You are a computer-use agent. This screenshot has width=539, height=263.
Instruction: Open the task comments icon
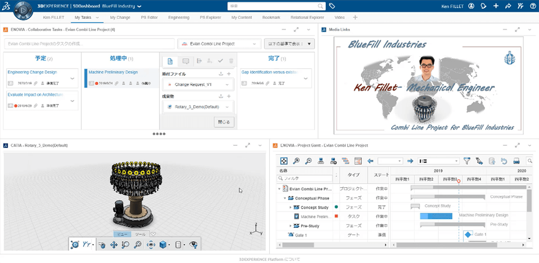[x=186, y=61]
